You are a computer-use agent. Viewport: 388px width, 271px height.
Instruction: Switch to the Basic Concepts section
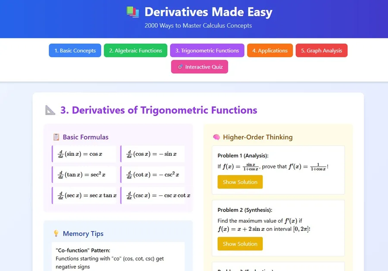pyautogui.click(x=75, y=50)
